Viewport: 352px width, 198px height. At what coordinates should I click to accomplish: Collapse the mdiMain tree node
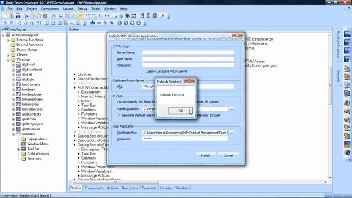13,134
